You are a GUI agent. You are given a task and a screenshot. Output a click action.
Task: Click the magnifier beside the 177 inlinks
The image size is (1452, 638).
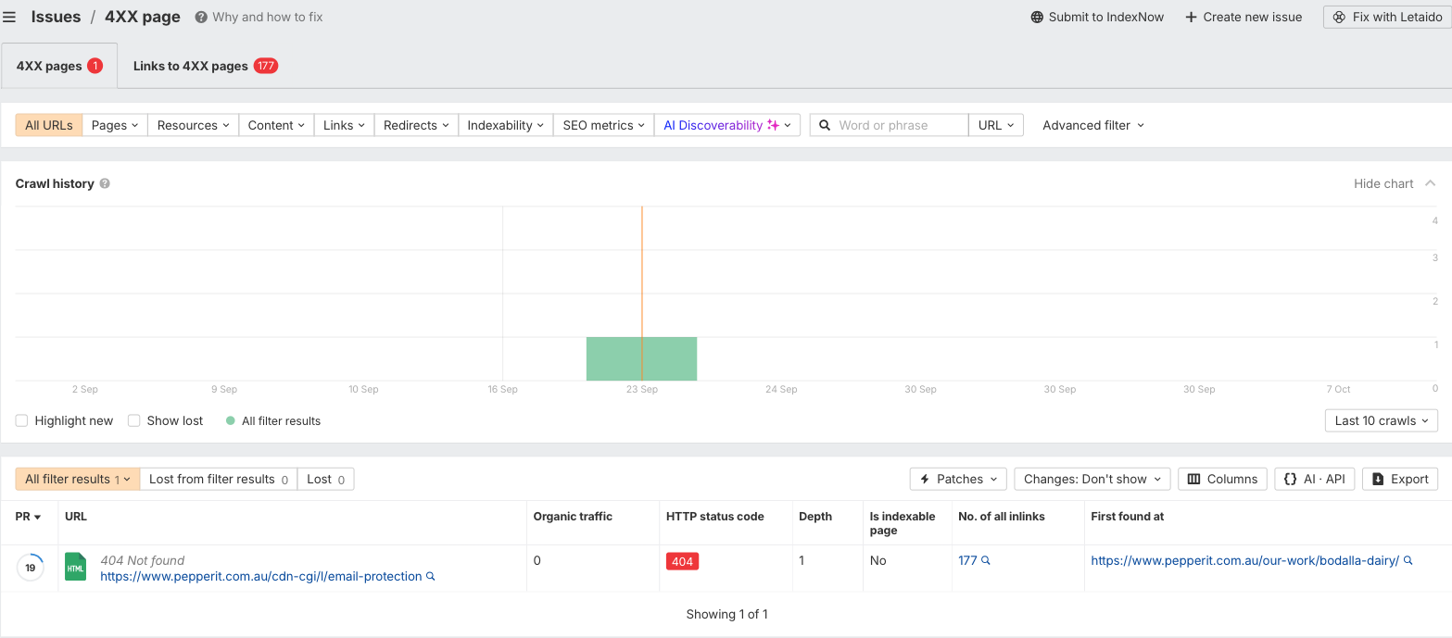coord(986,560)
